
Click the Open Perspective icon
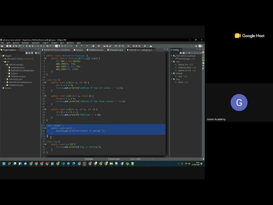tap(196, 46)
